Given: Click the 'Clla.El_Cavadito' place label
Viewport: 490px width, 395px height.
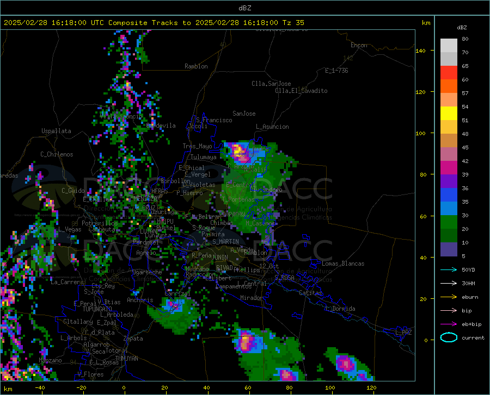Looking at the screenshot, I should [301, 91].
